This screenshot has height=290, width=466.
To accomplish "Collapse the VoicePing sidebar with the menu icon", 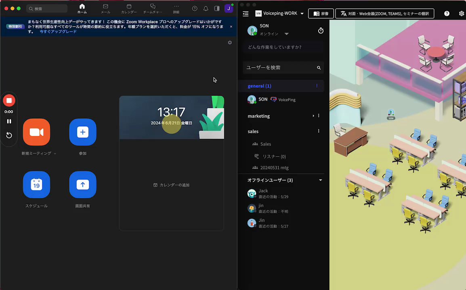I will (x=246, y=14).
